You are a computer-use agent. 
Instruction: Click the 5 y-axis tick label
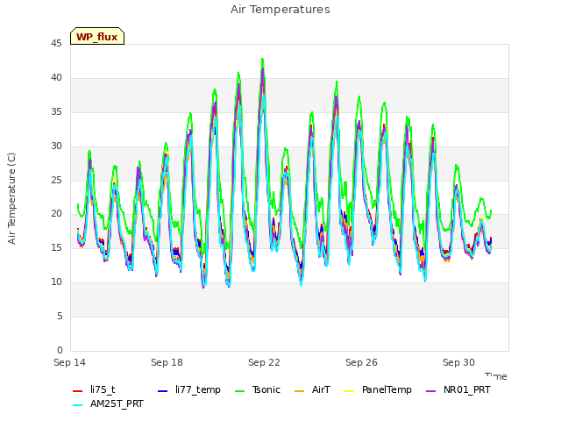pos(60,316)
